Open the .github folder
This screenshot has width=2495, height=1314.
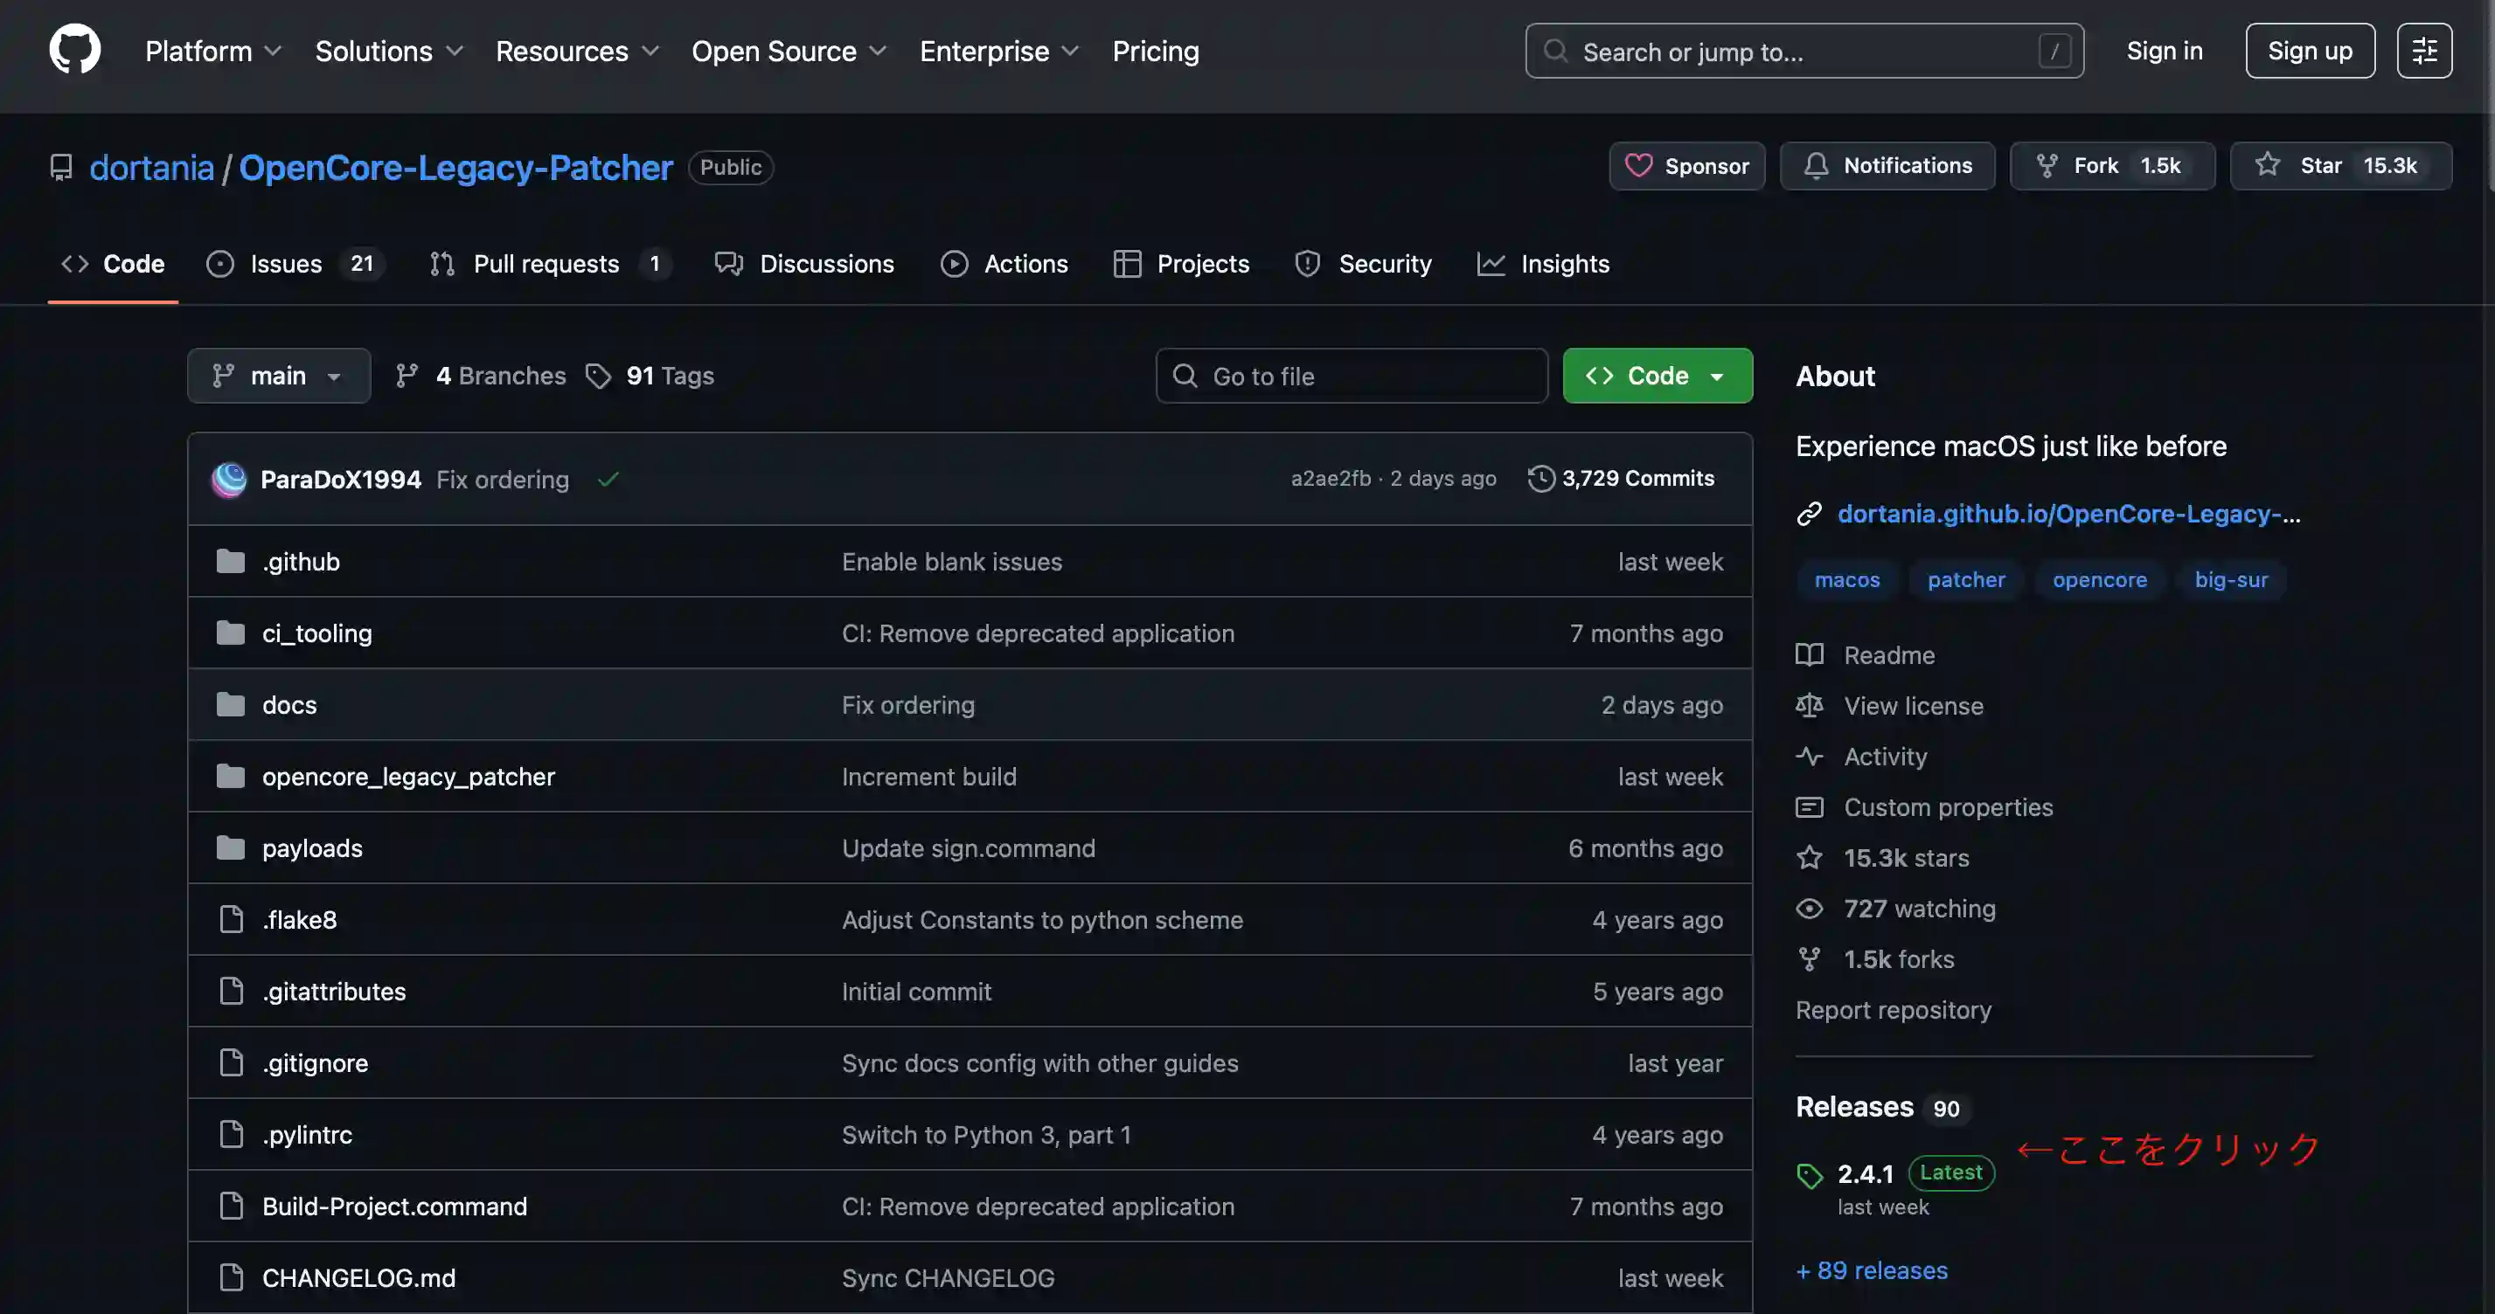click(x=300, y=562)
